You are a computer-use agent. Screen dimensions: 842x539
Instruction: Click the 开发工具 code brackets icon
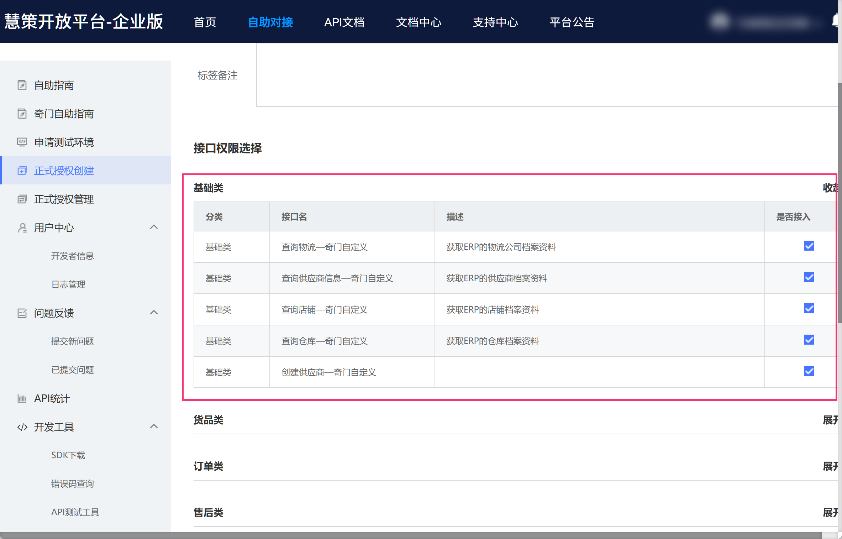click(22, 427)
